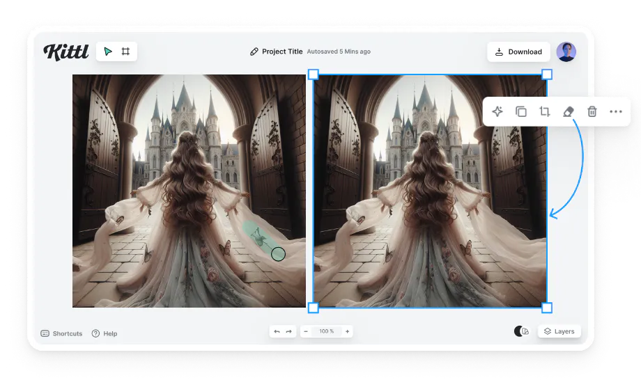
Task: Select the eraser tool in floating toolbar
Action: (569, 111)
